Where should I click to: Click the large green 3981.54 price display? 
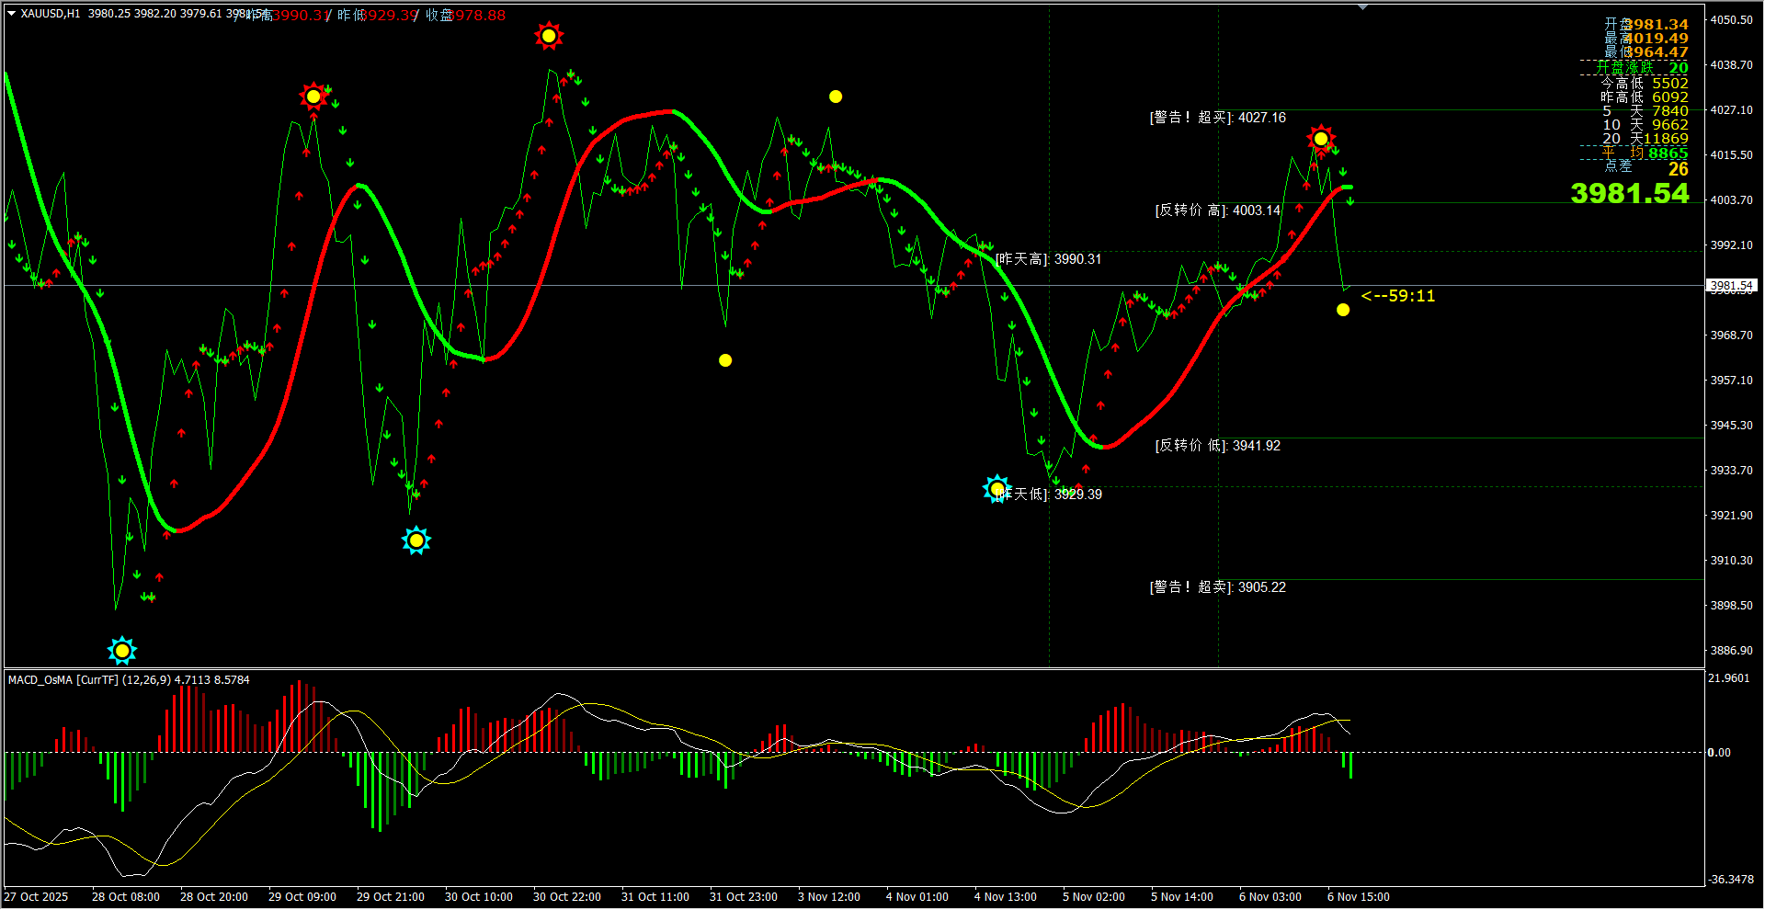click(1630, 193)
